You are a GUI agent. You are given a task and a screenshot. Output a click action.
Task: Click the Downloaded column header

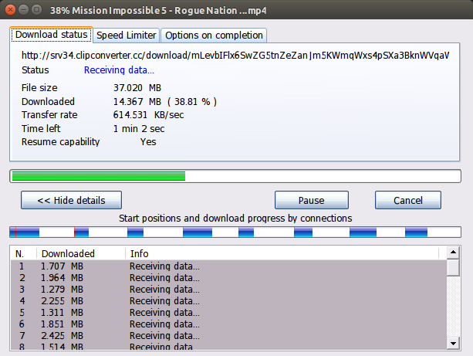pos(81,253)
